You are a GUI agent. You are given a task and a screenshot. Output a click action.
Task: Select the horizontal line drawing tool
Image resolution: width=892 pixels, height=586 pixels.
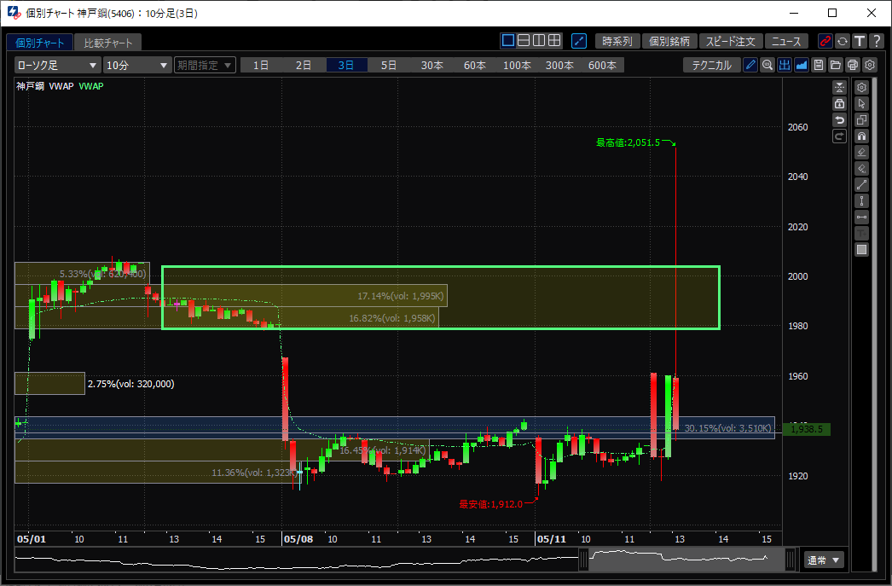coord(862,218)
